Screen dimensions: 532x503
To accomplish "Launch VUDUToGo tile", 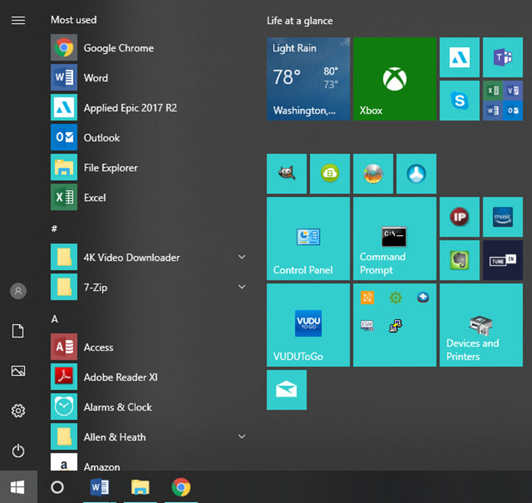I will [308, 325].
